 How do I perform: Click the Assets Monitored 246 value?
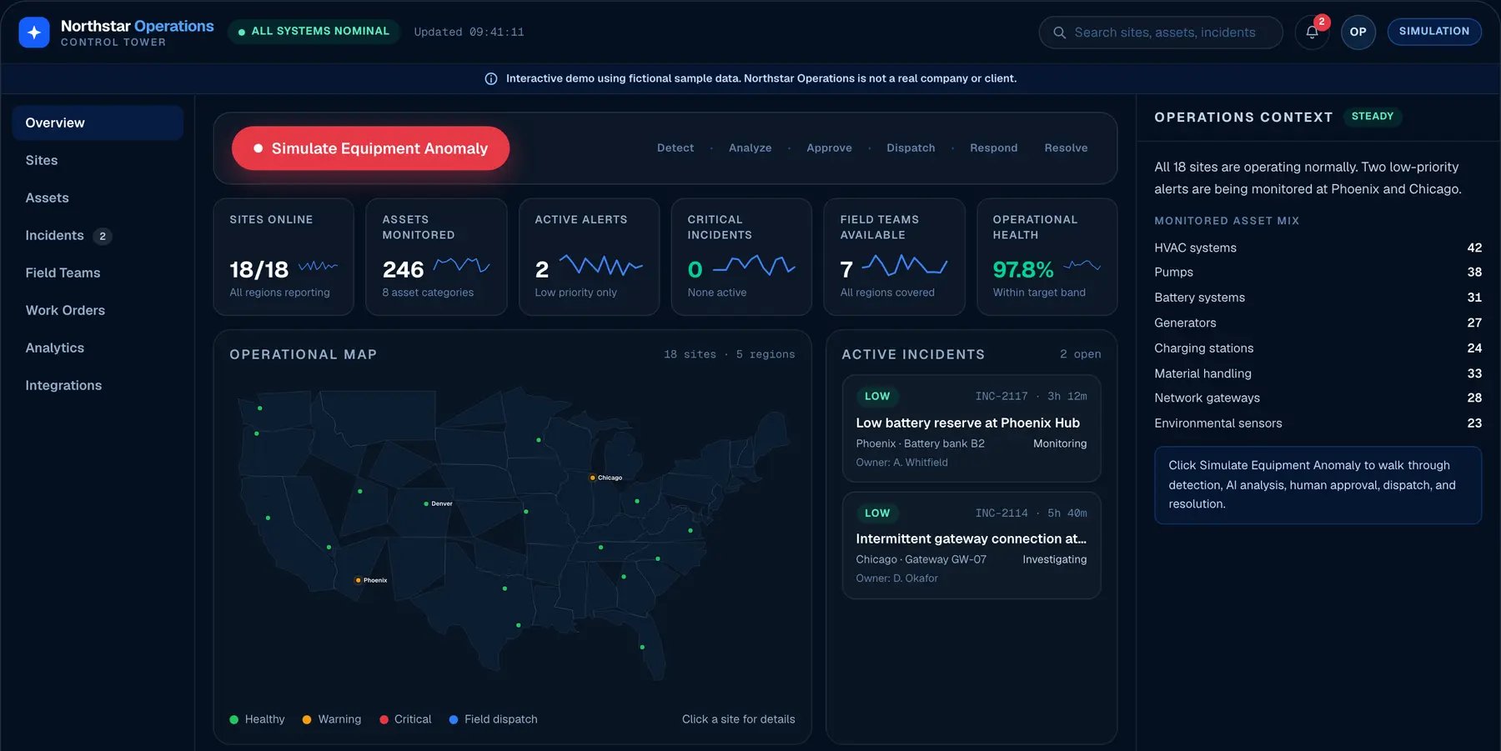pos(404,270)
